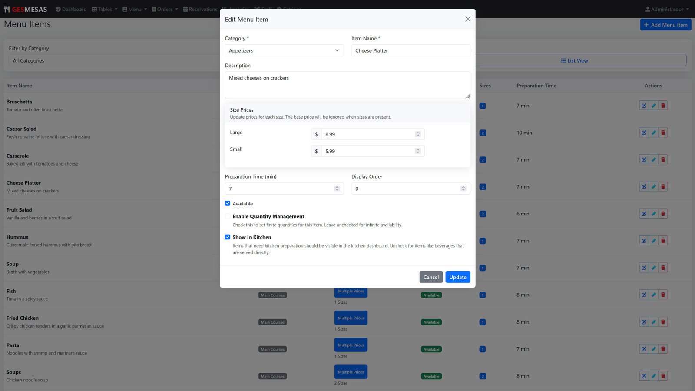The height and width of the screenshot is (391, 695).
Task: Open the Category dropdown showing Appetizers
Action: pos(284,50)
